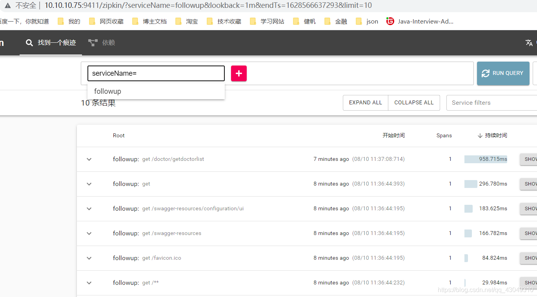Open the 我的 bookmark folder

tap(69, 21)
